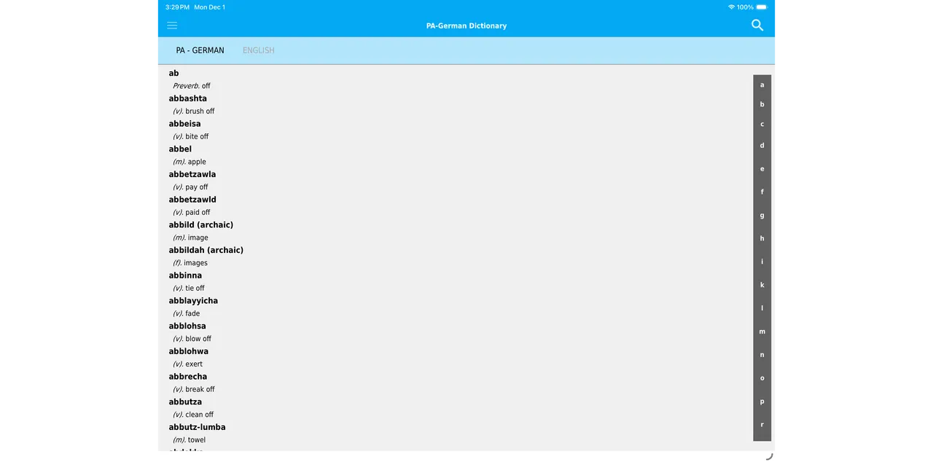Jump to letter 'a' in the alphabet index

pos(762,84)
